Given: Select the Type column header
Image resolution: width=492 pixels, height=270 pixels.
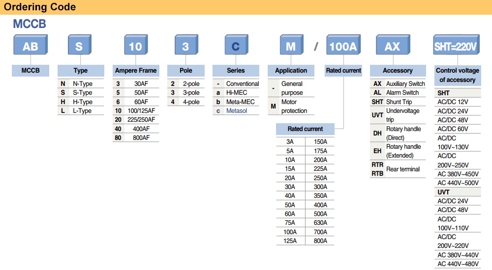Looking at the screenshot, I should pos(81,71).
